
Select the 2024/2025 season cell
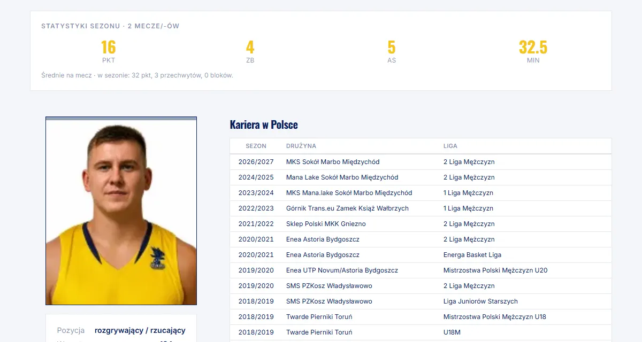(256, 177)
